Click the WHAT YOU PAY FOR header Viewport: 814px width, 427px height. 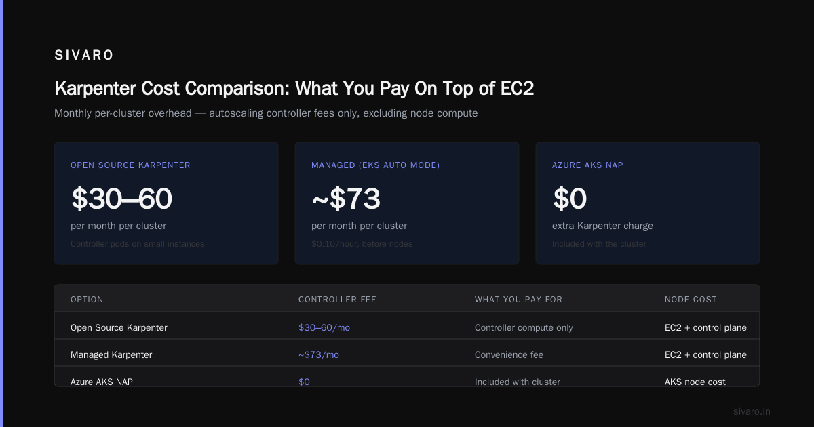(x=518, y=300)
